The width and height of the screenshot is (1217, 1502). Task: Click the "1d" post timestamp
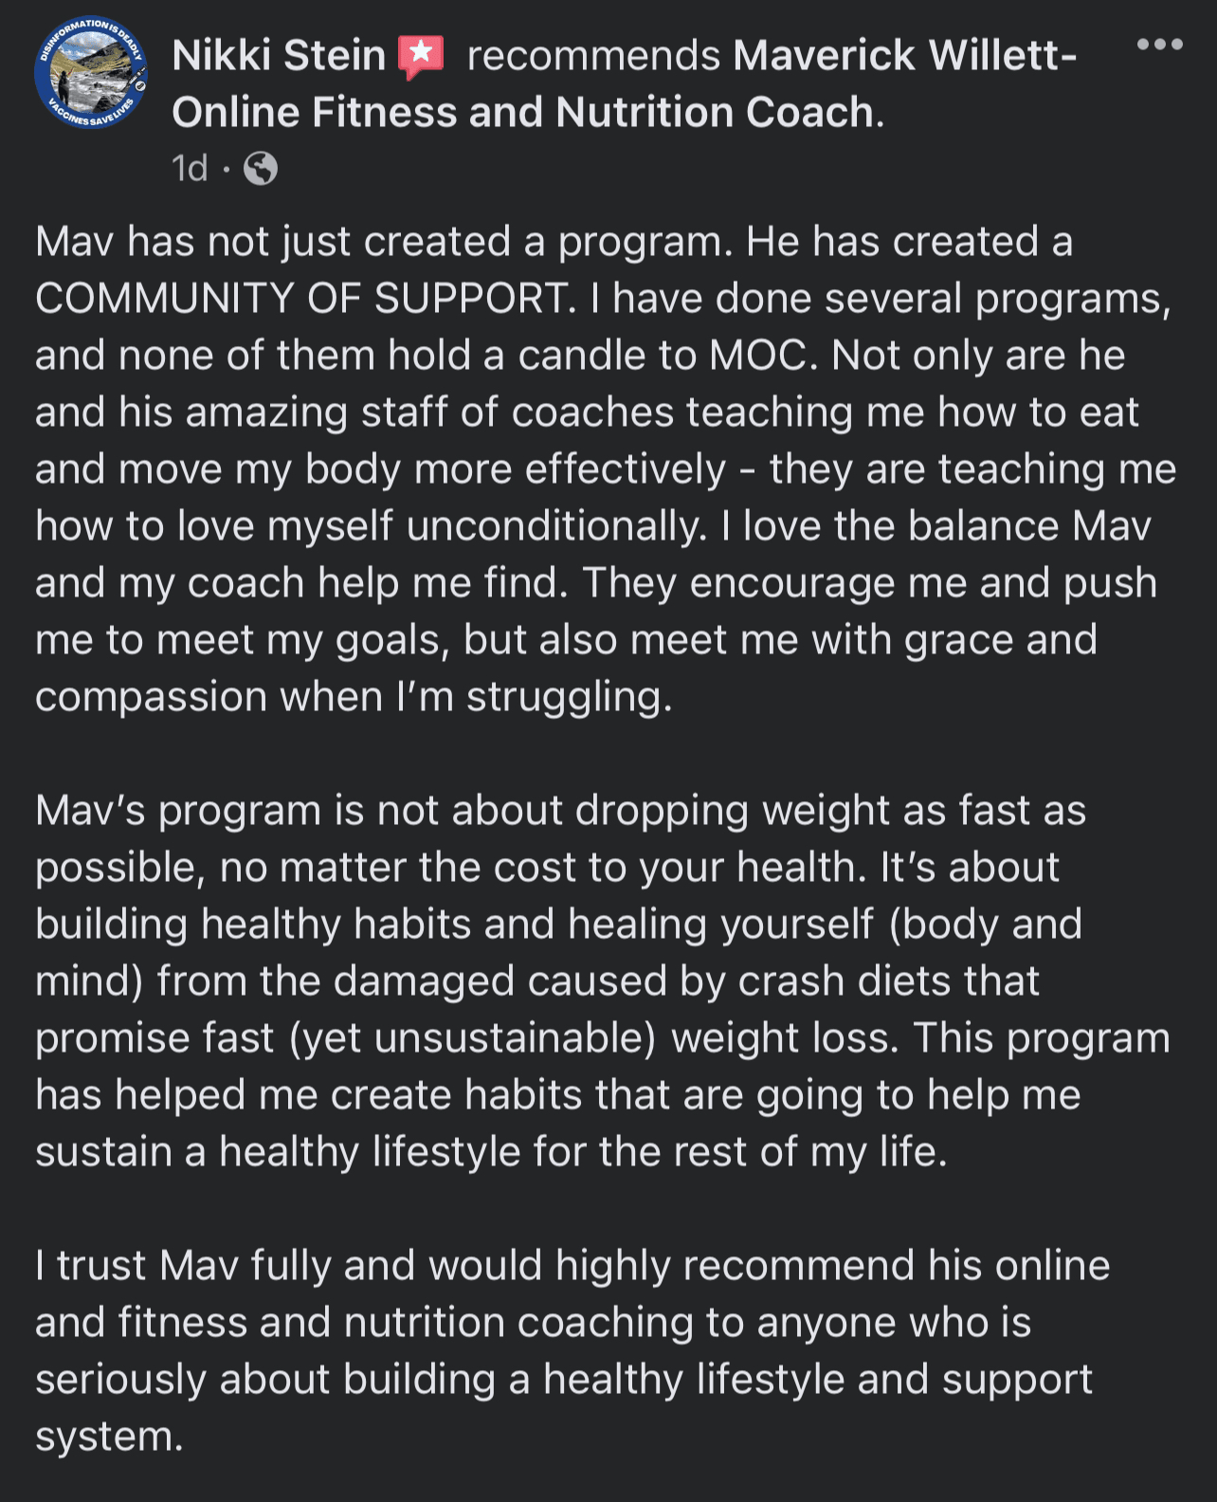pyautogui.click(x=190, y=169)
